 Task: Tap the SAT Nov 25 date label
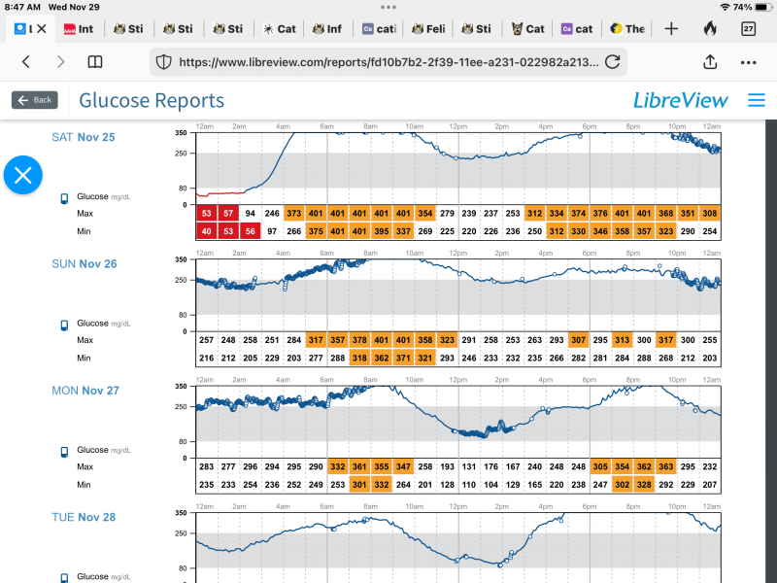83,137
